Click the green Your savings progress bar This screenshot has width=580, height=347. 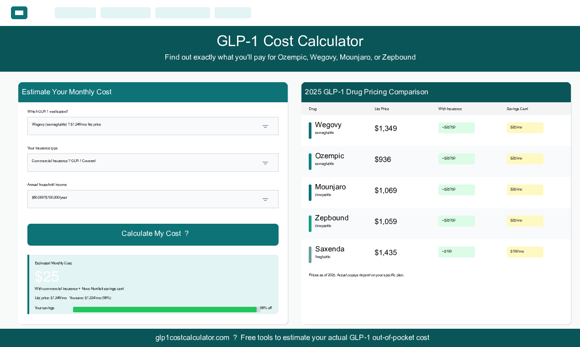(165, 310)
